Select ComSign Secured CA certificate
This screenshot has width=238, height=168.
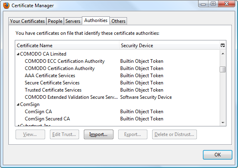[x=117, y=119]
